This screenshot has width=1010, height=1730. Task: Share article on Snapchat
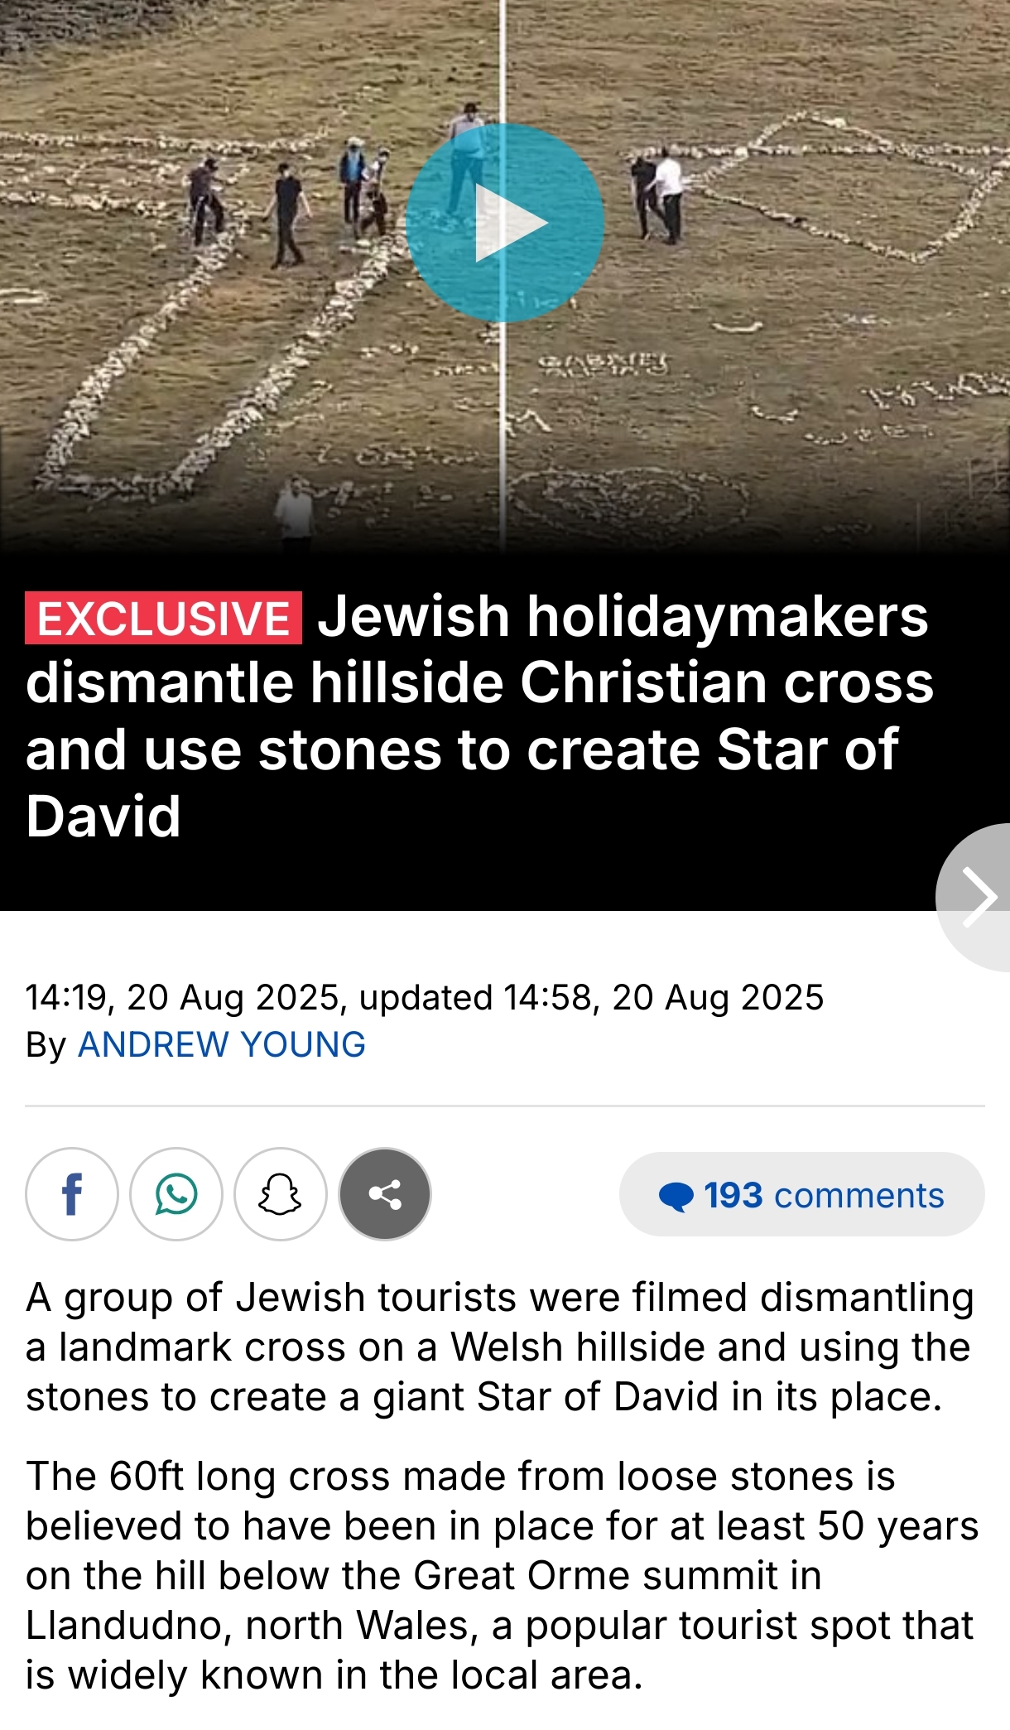click(281, 1193)
